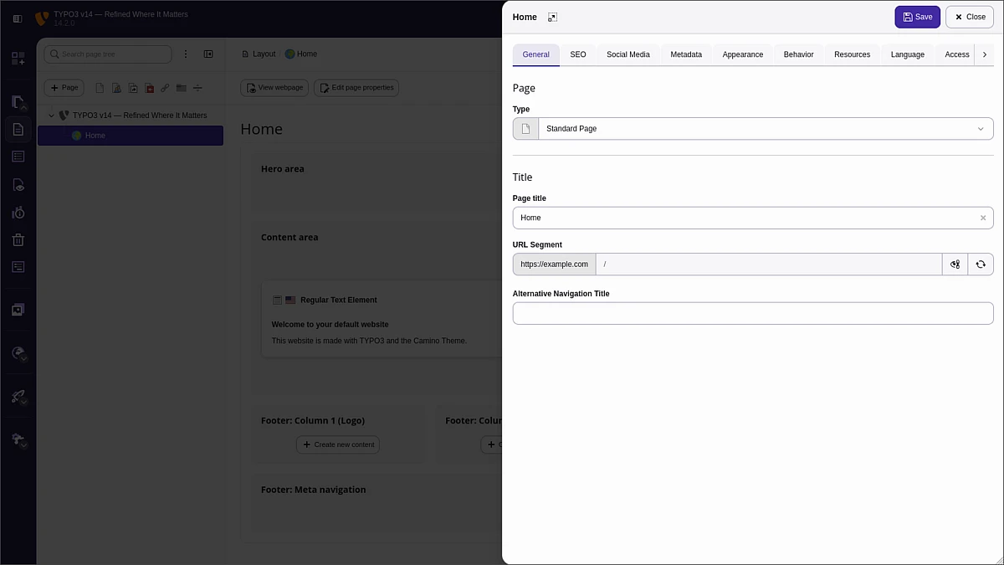The height and width of the screenshot is (565, 1004).
Task: Click the URL segment recalculate icon
Action: pos(981,265)
